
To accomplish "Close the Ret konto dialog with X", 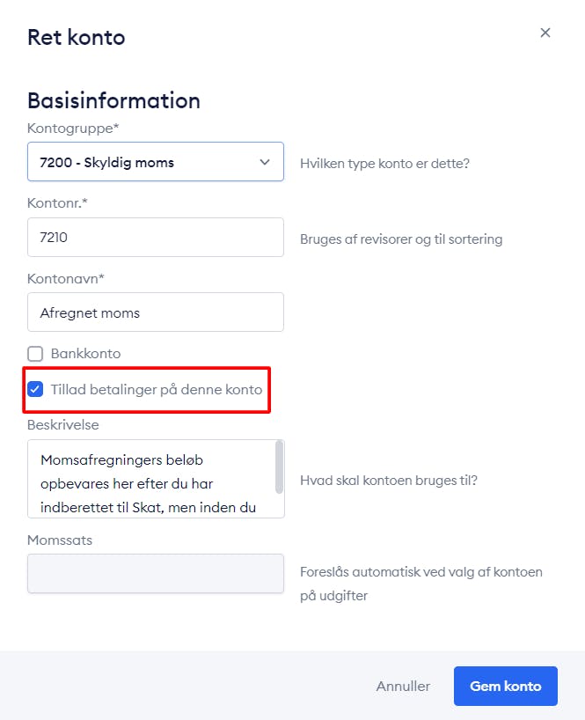I will click(x=545, y=33).
